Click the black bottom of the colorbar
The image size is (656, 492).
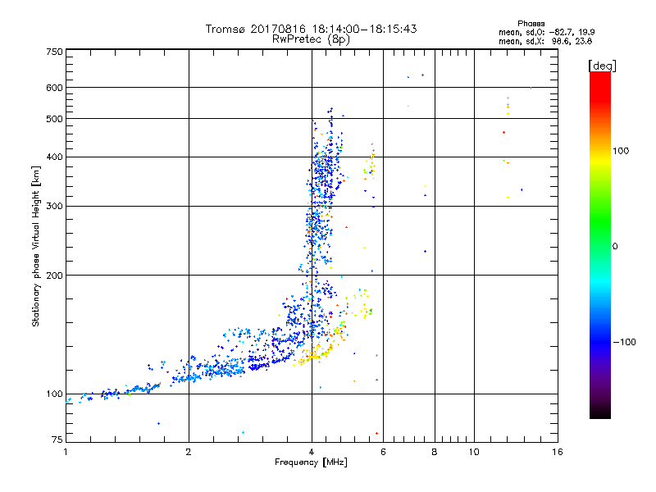[x=600, y=412]
